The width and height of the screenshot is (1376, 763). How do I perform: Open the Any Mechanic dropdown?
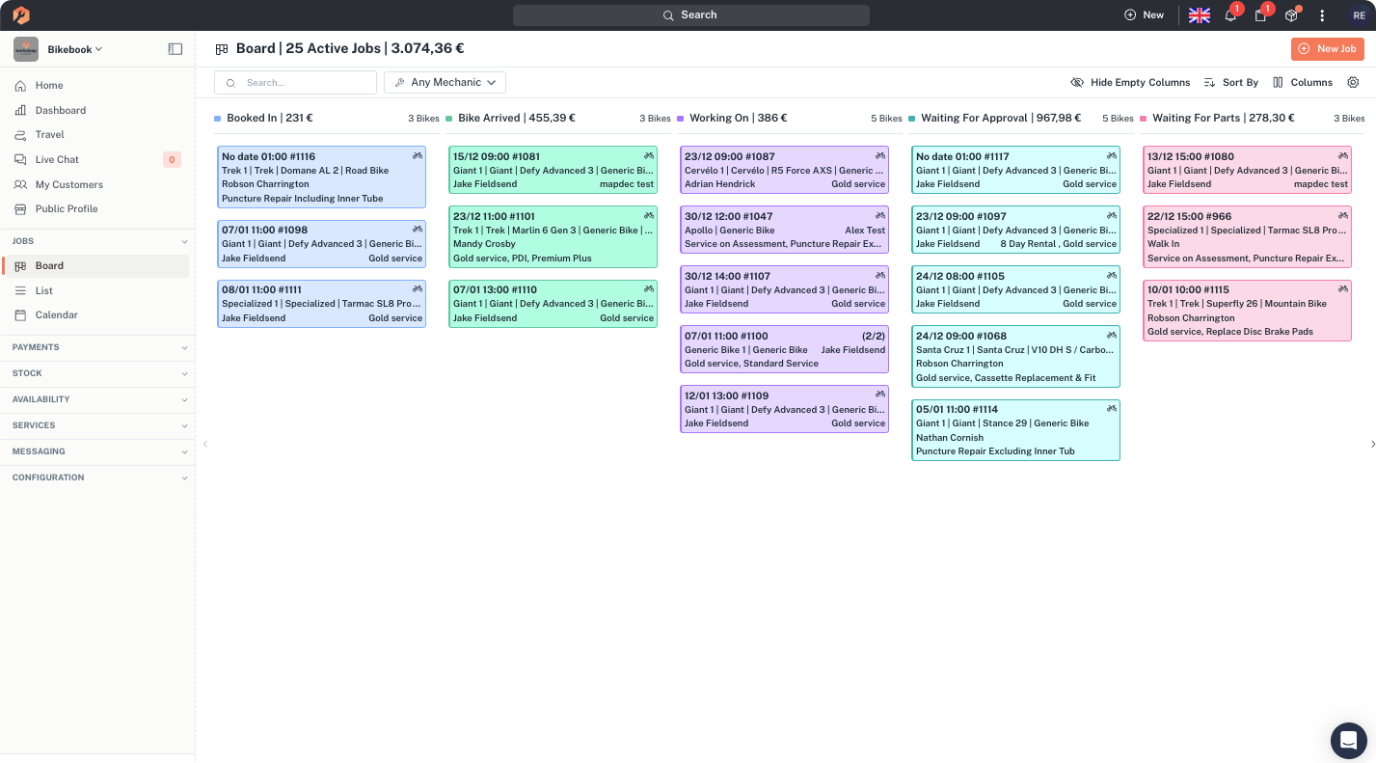[445, 82]
